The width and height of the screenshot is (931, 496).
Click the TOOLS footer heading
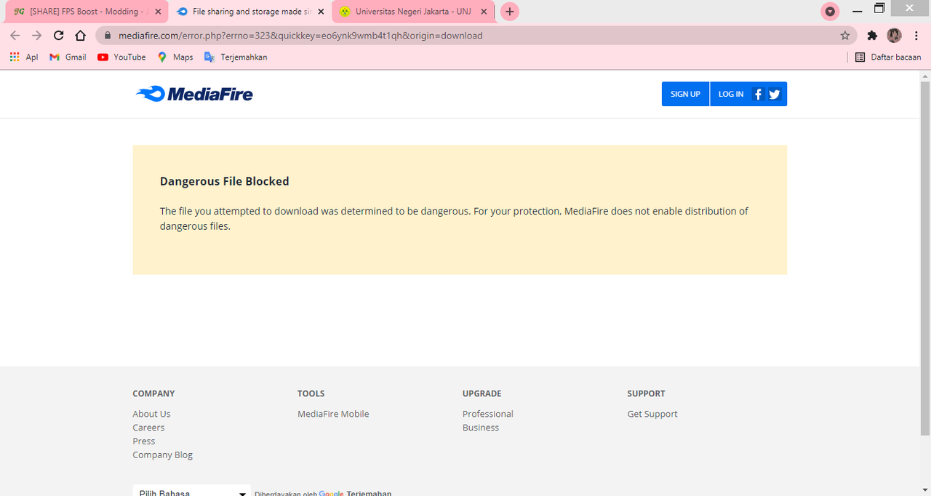click(x=311, y=393)
